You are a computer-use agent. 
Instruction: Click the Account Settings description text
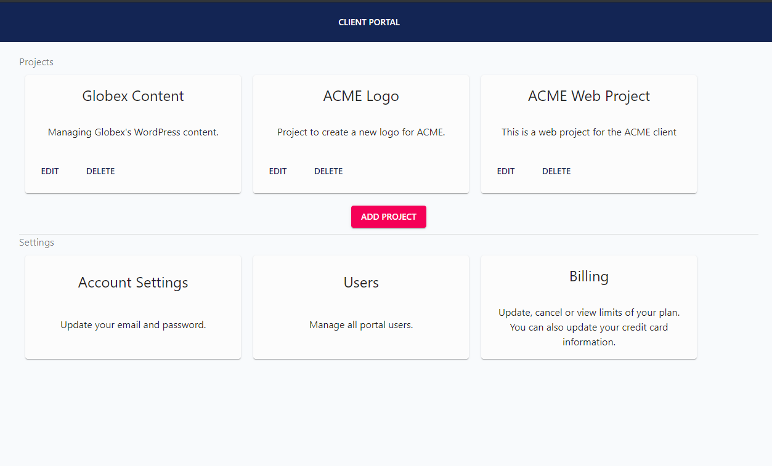132,324
